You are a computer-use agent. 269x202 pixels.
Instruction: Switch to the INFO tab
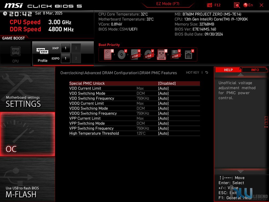255,70
